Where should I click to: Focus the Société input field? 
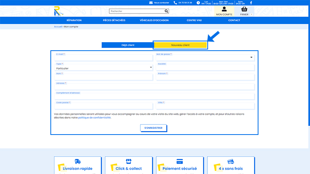[x=205, y=68]
